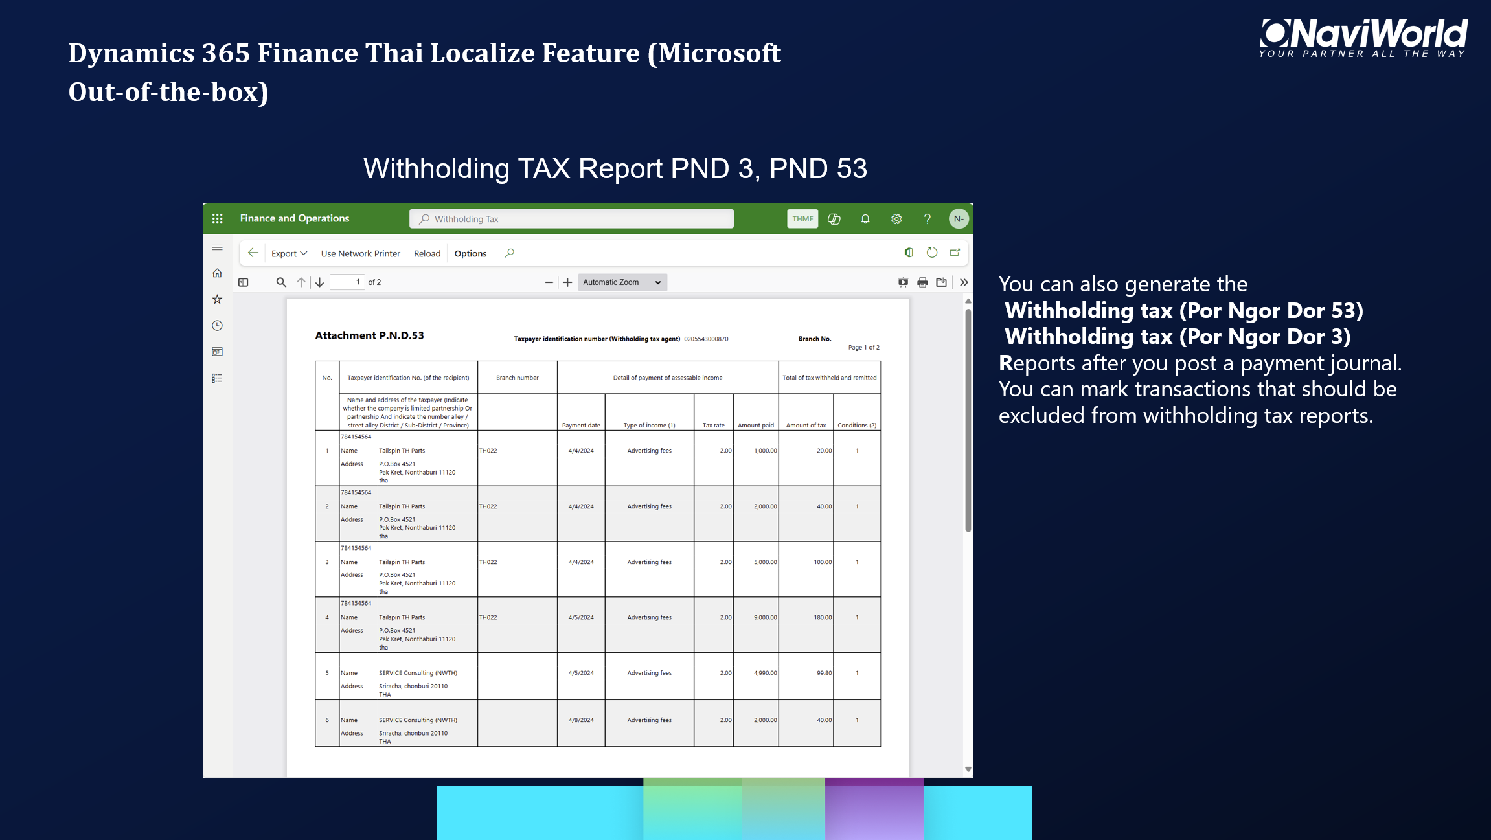Click the page number field

click(347, 282)
